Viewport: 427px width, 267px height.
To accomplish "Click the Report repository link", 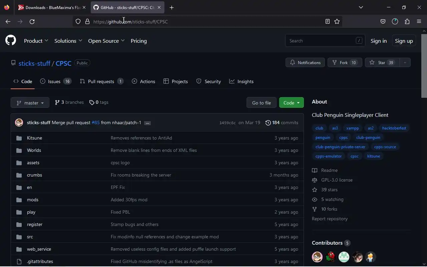I will [x=330, y=219].
